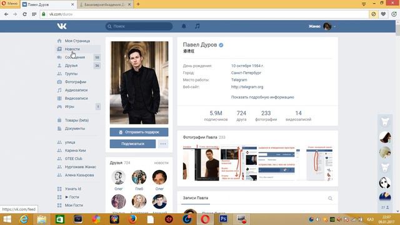Click the browser address bar
The height and width of the screenshot is (225, 400).
[x=204, y=14]
